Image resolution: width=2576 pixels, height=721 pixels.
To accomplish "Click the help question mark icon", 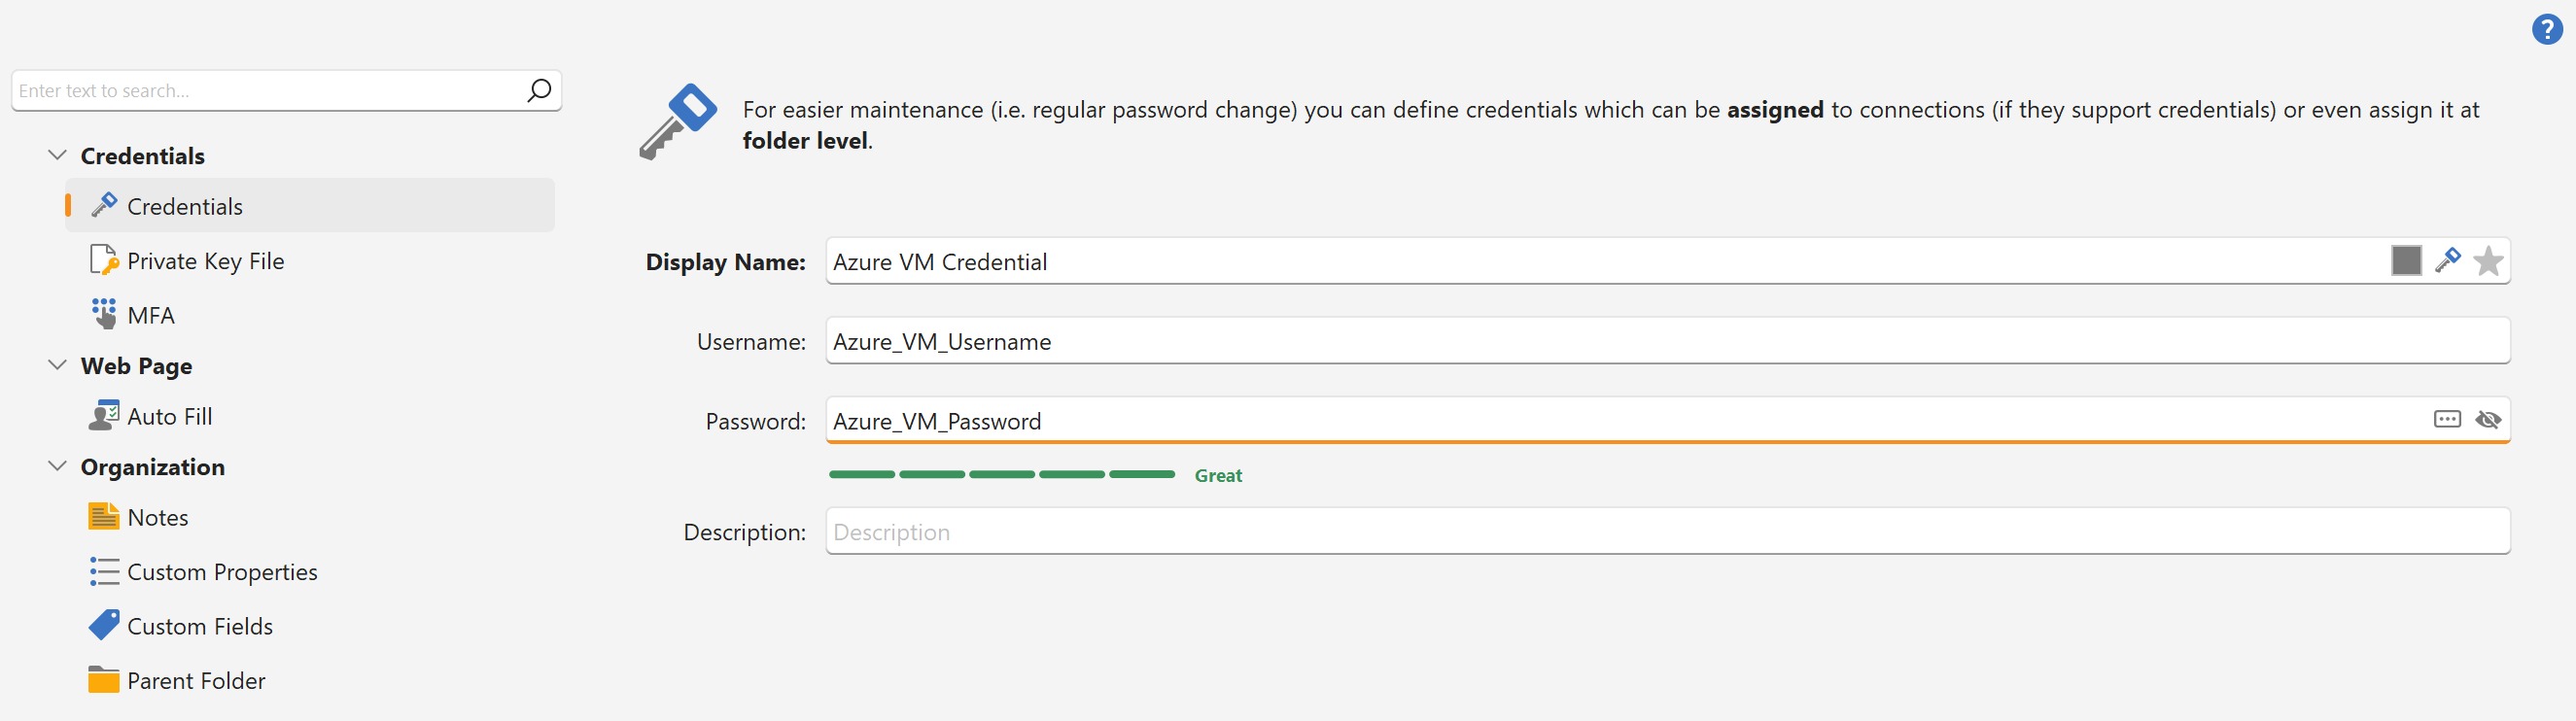I will (2546, 30).
